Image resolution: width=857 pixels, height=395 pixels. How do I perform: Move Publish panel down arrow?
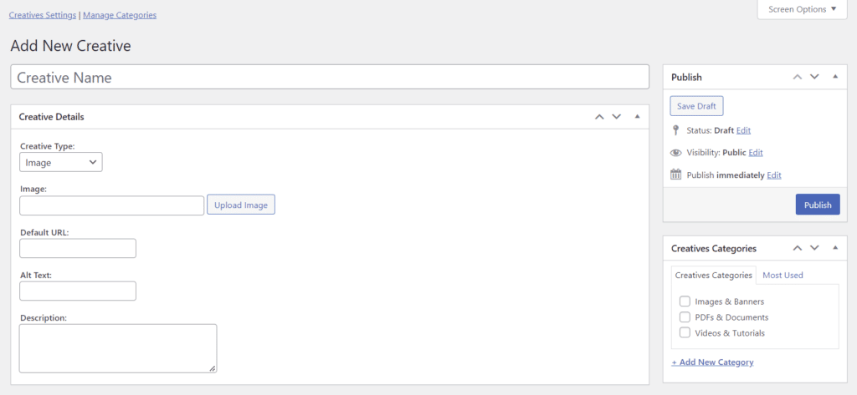click(x=814, y=77)
